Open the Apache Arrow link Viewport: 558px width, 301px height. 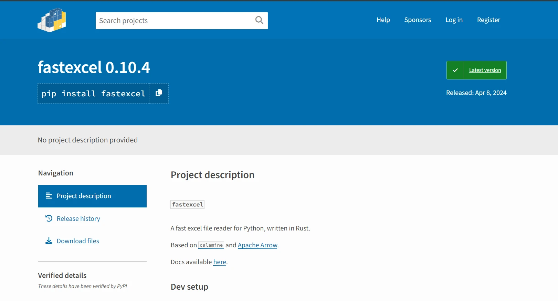257,245
